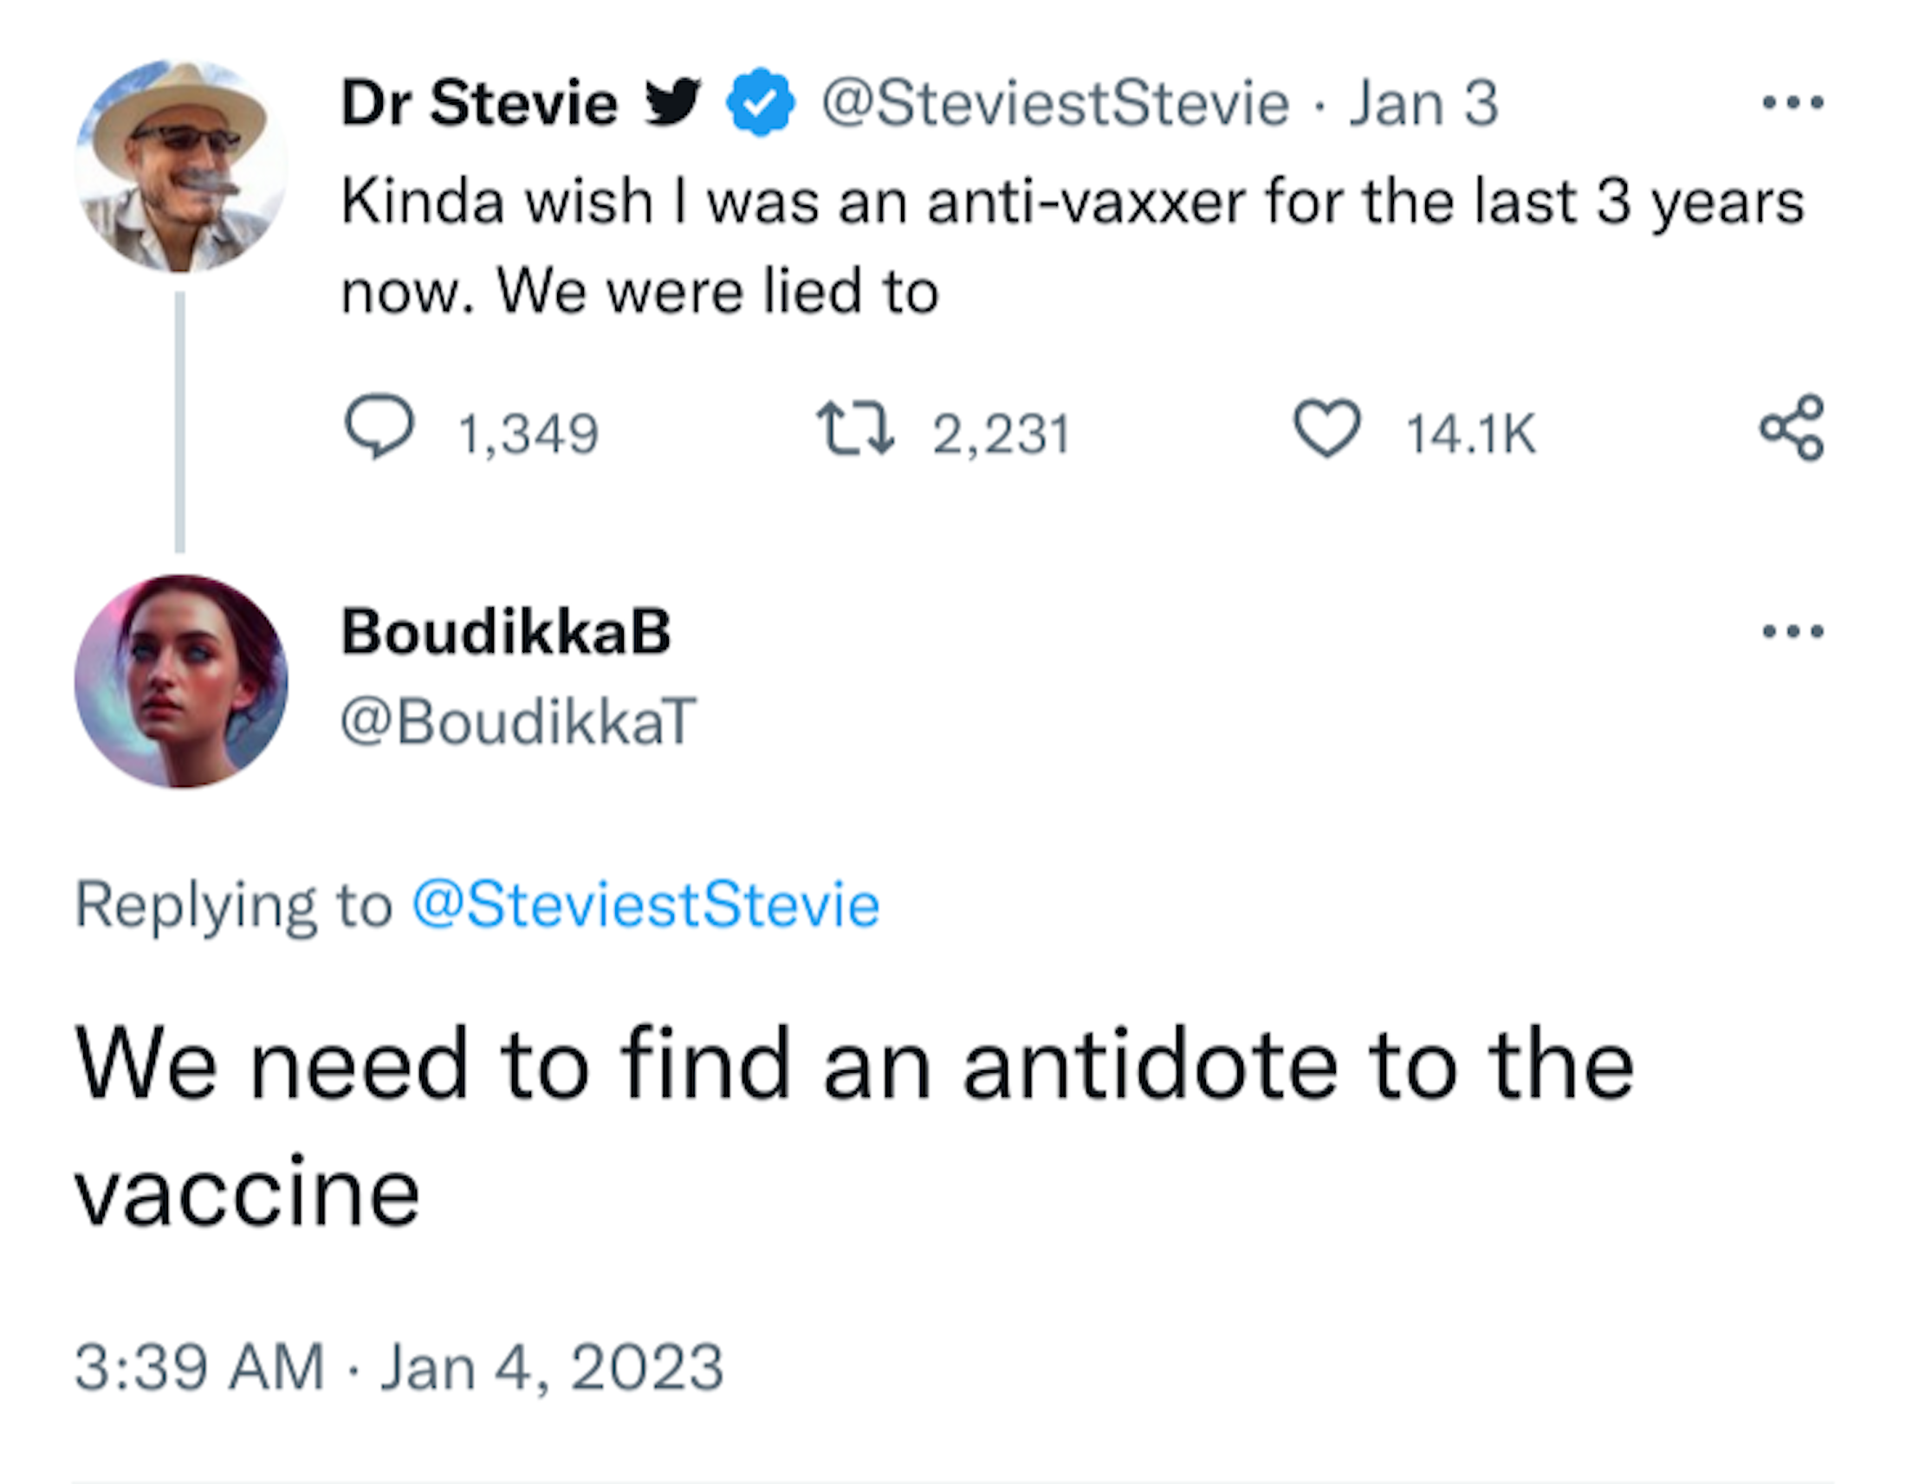The width and height of the screenshot is (1906, 1484).
Task: Click the blue verified badge
Action: coord(760,102)
